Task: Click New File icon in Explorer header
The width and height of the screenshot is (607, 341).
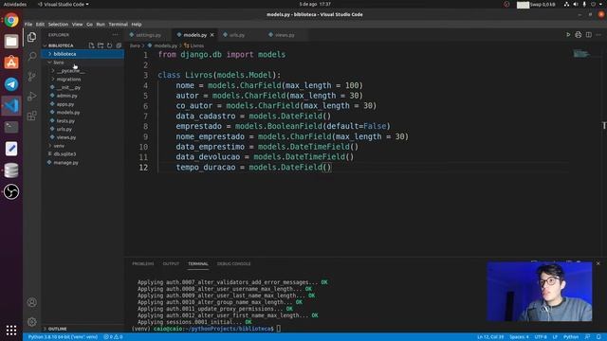Action: pos(91,45)
